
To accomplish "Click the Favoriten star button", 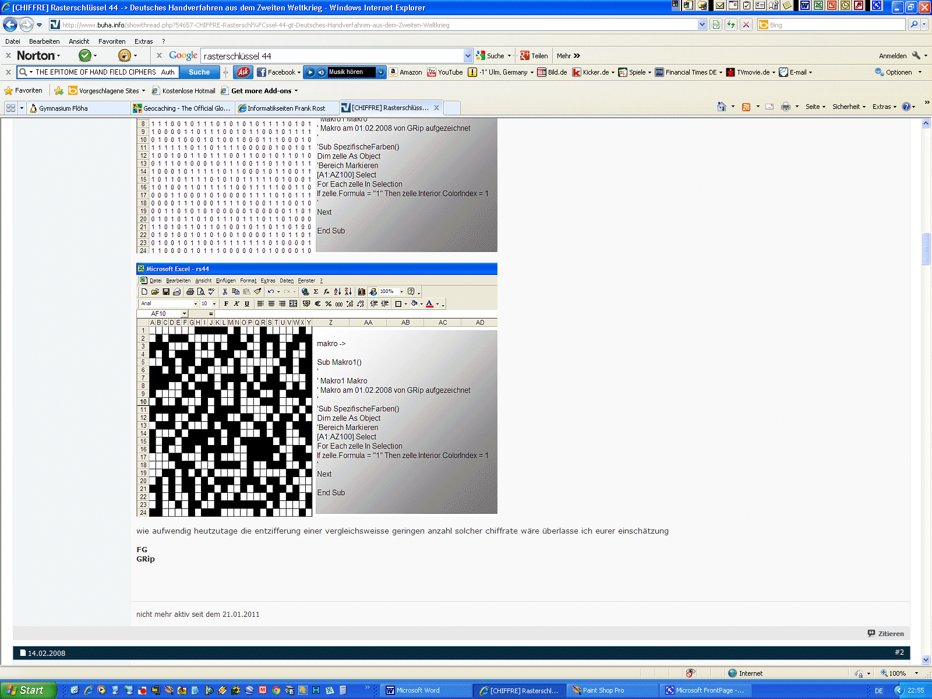I will tap(24, 90).
